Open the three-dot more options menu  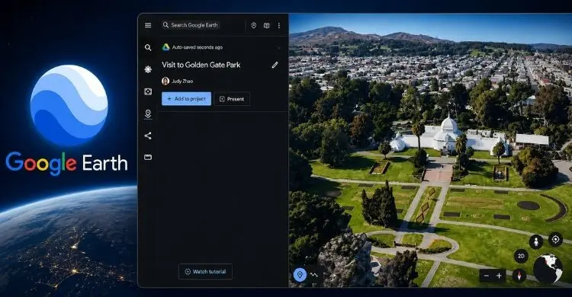tap(279, 25)
